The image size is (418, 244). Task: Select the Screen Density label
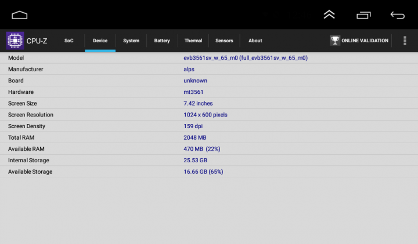(27, 126)
